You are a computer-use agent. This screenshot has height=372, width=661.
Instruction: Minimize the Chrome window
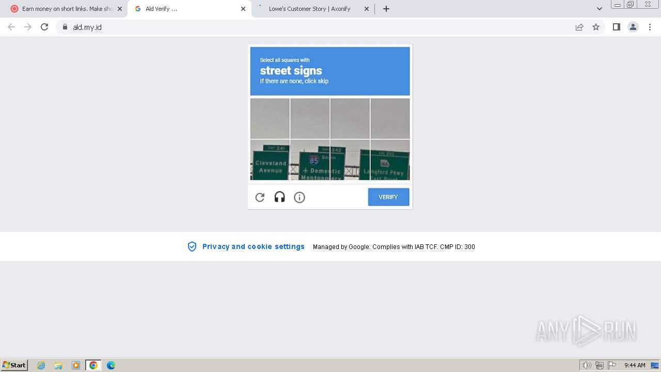click(x=617, y=5)
